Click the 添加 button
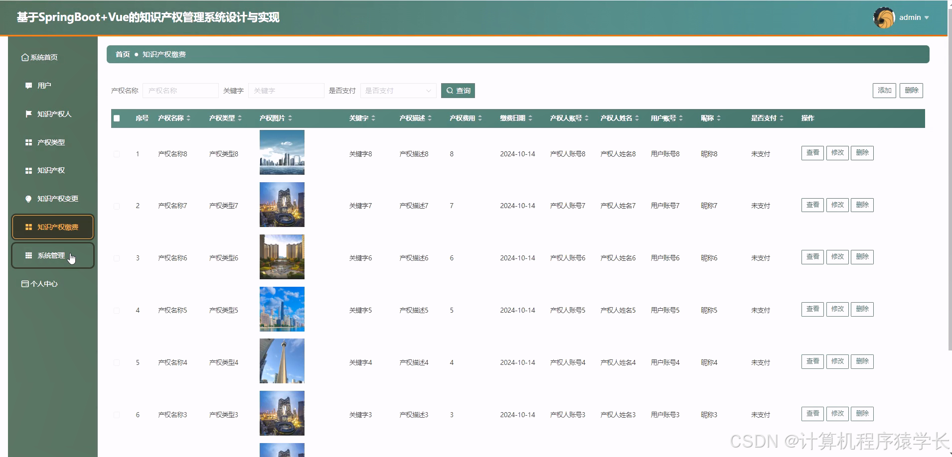The image size is (952, 457). click(884, 90)
